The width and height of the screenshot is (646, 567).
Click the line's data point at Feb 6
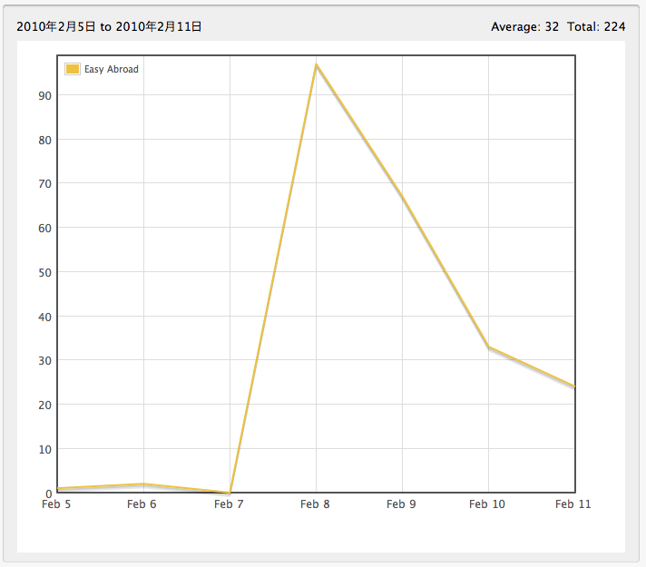(x=143, y=484)
